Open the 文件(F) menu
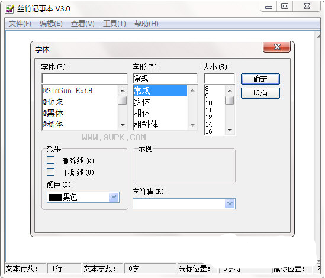The height and width of the screenshot is (278, 325). point(20,24)
